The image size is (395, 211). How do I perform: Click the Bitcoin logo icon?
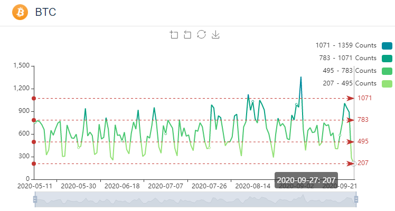(x=20, y=12)
